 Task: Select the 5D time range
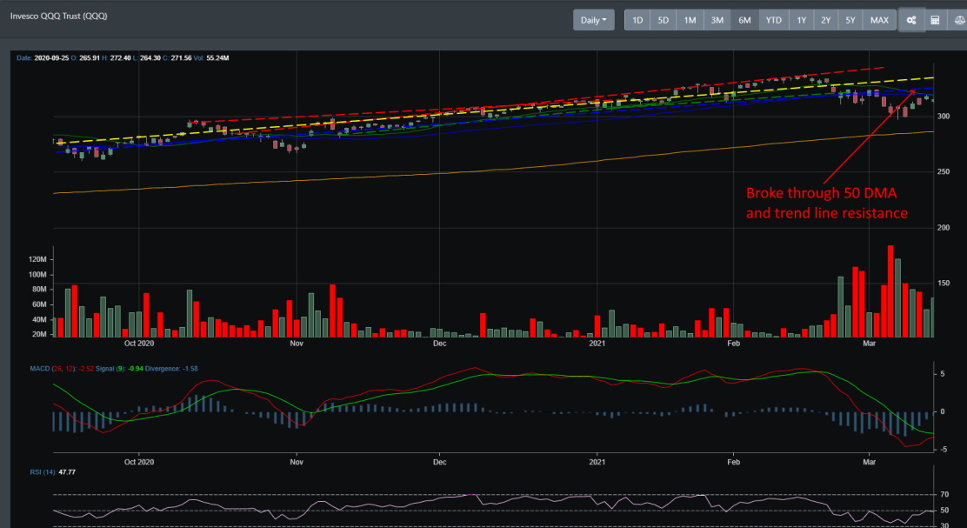tap(663, 20)
